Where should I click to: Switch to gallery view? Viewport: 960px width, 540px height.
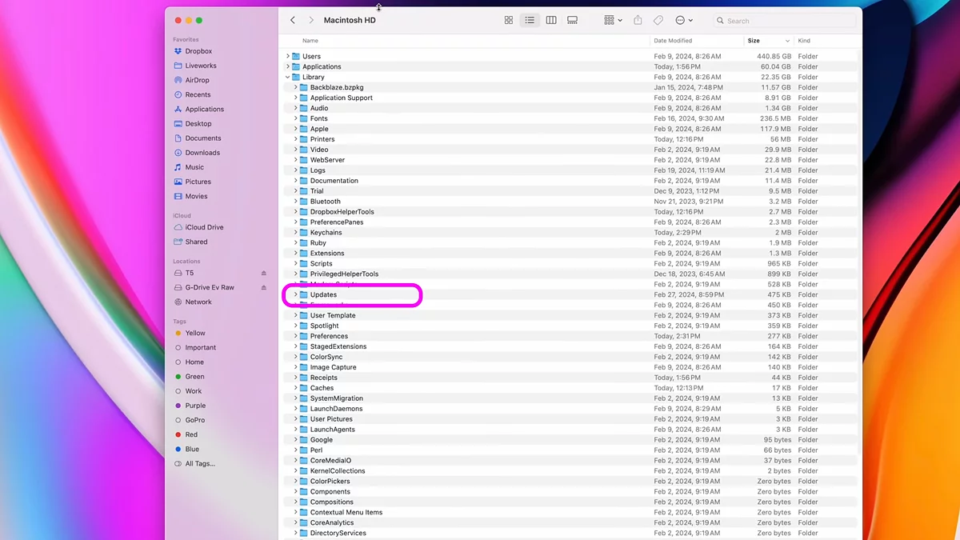click(x=572, y=20)
